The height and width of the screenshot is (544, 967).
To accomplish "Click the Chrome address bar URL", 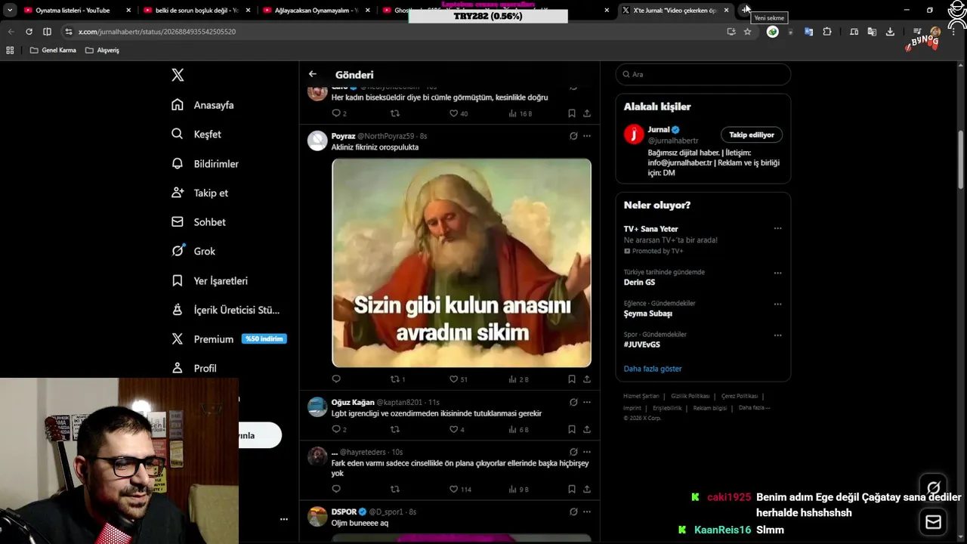I will point(157,32).
